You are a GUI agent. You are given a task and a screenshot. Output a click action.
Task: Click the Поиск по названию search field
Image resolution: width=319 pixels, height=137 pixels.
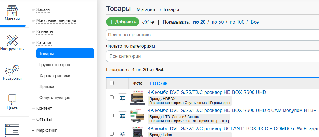(x=213, y=35)
